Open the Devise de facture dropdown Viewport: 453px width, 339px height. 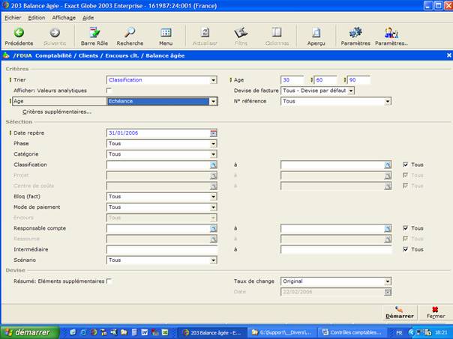coord(350,91)
